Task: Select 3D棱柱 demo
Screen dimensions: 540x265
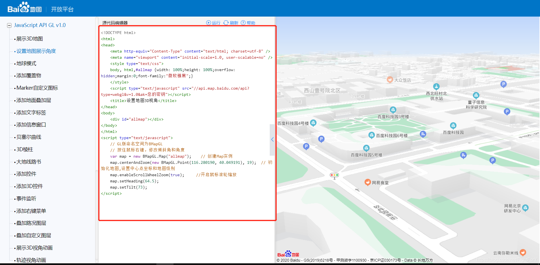Action: pos(25,150)
